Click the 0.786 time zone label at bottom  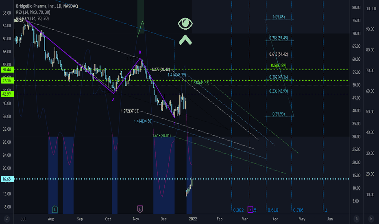click(298, 210)
